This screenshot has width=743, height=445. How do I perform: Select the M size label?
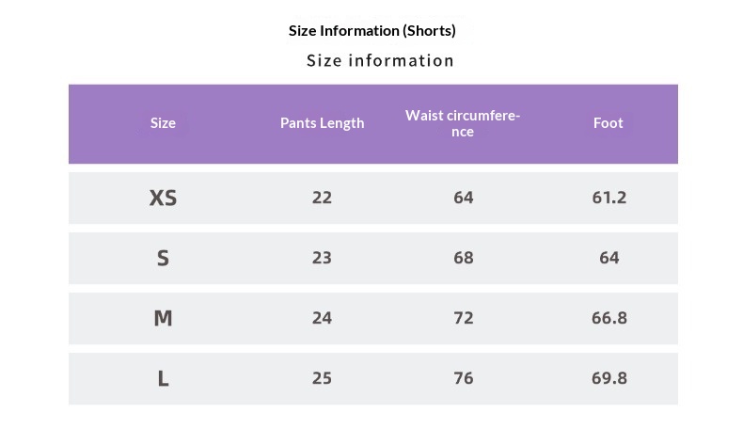163,318
